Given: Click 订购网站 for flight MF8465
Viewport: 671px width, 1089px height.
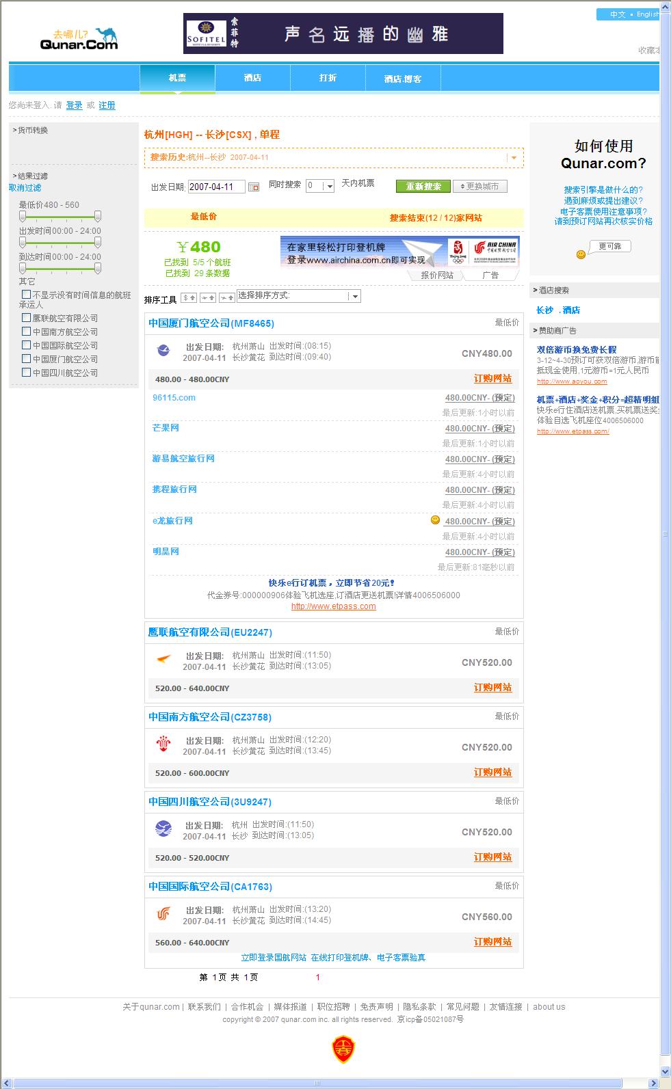Looking at the screenshot, I should (492, 379).
